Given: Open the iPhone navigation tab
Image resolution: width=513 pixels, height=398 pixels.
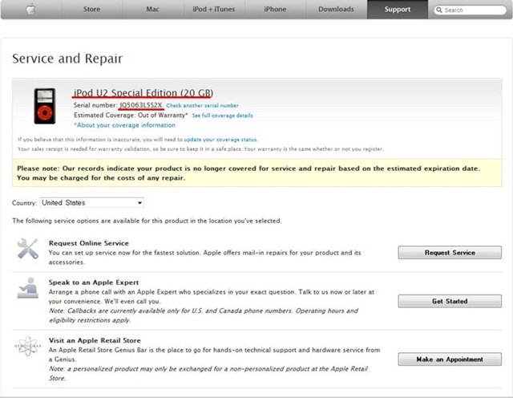Looking at the screenshot, I should (x=275, y=9).
